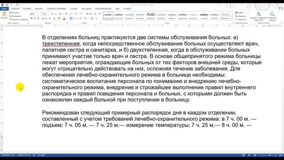This screenshot has height=160, width=284.
Task: Justify text alignment
Action: pyautogui.click(x=81, y=19)
